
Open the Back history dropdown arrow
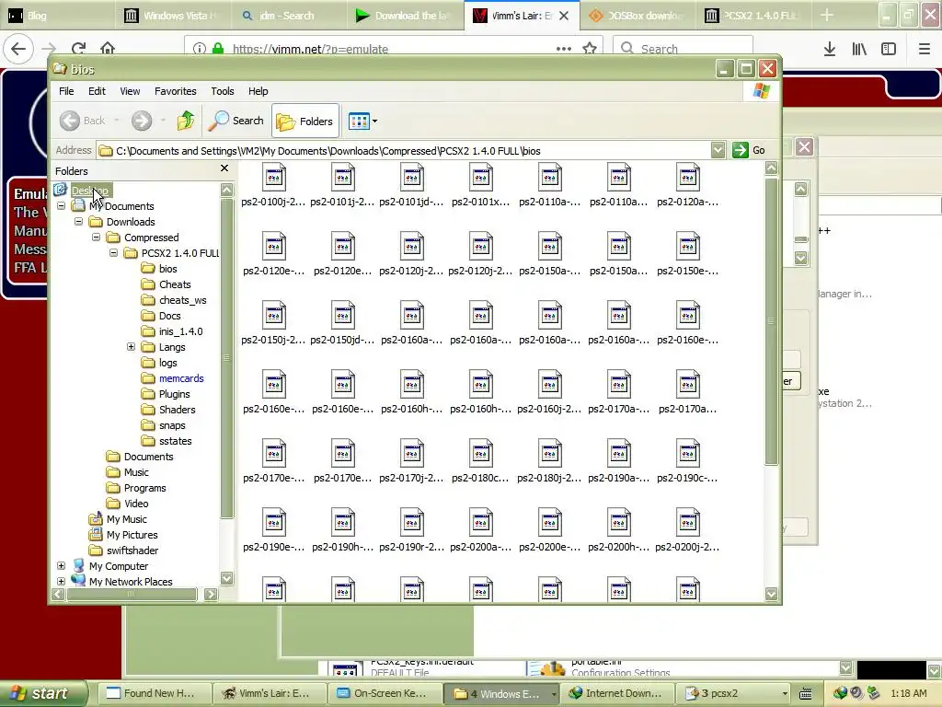[117, 121]
